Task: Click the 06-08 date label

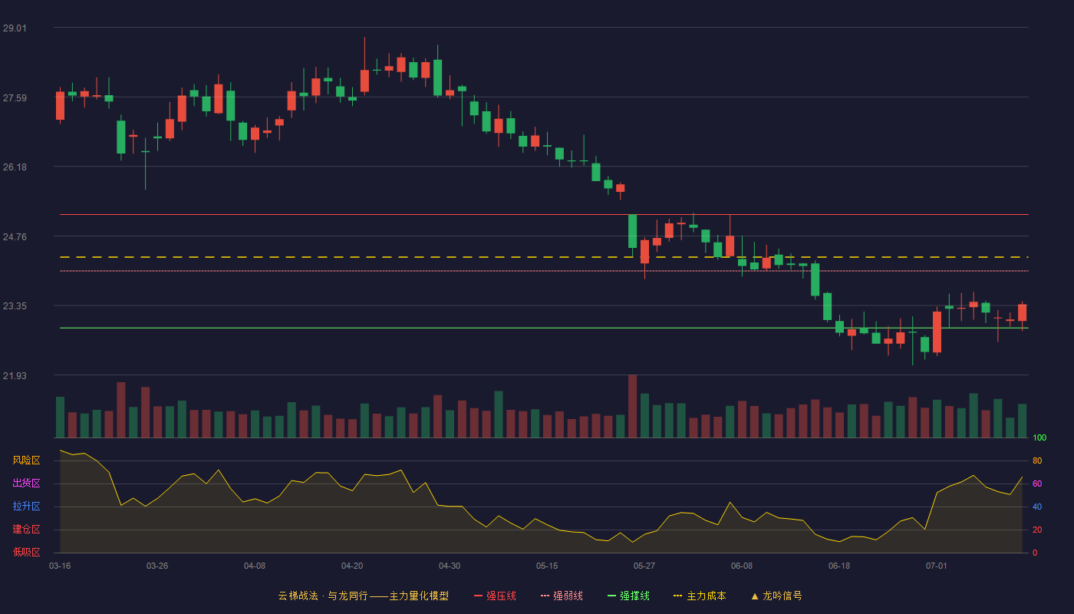Action: coord(742,566)
